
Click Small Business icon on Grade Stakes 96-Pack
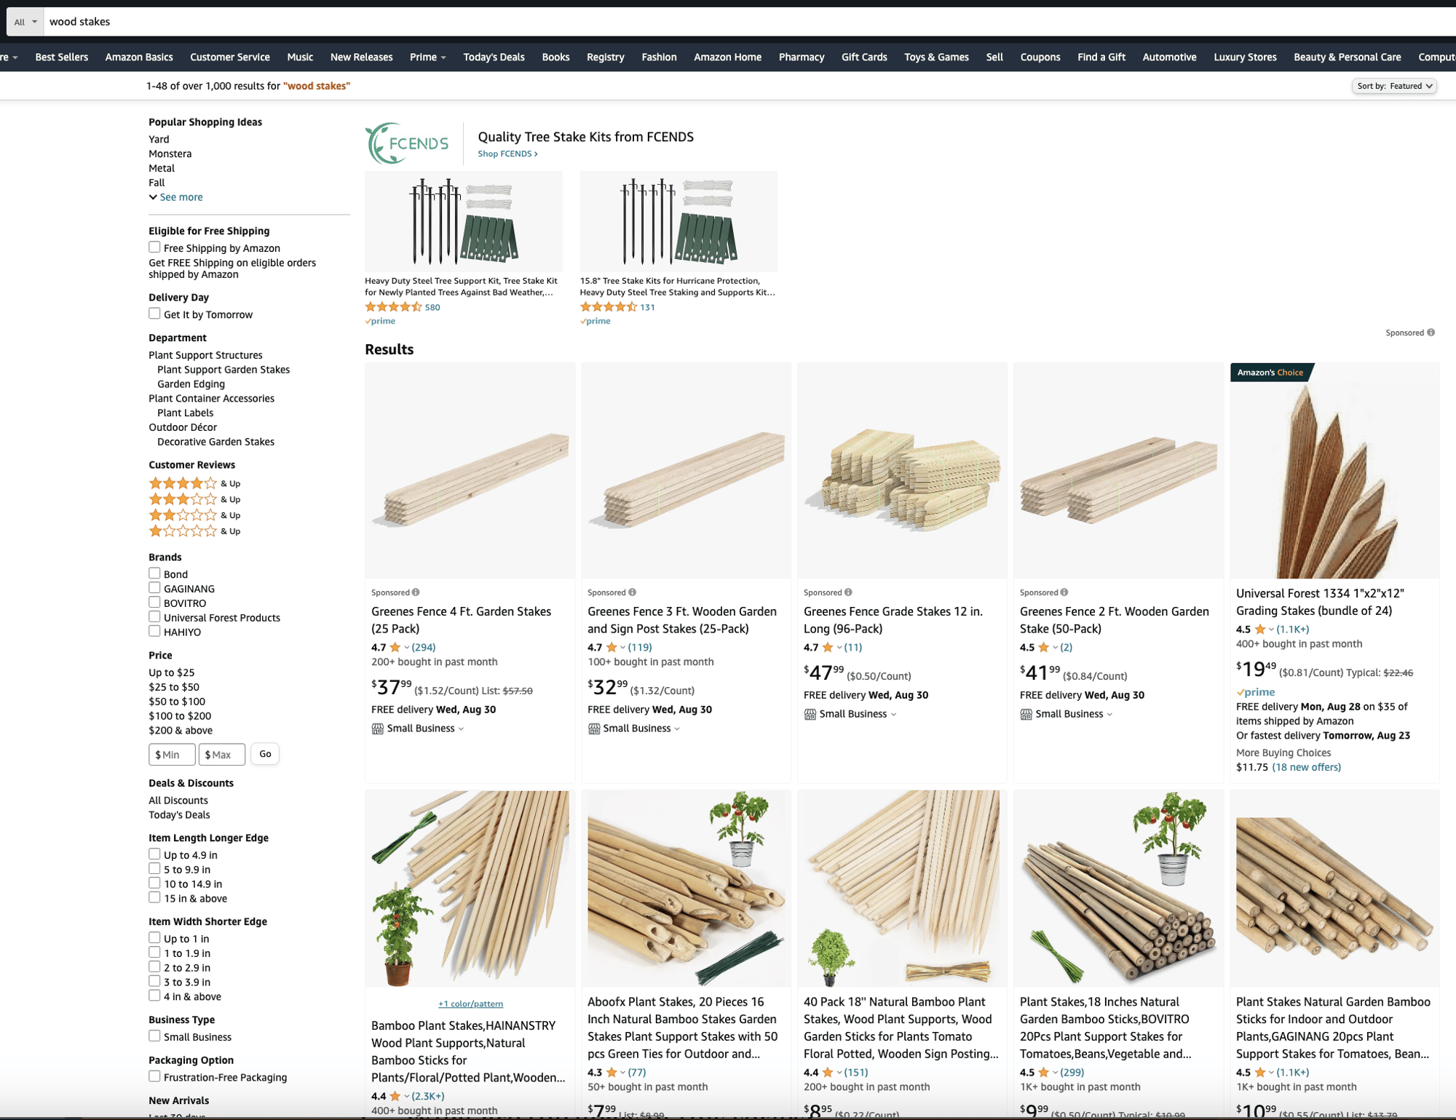coord(810,714)
